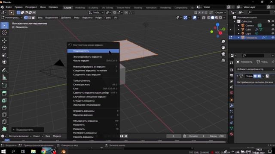Image resolution: width=275 pixels, height=154 pixels.
Task: Switch to the Sculpting workspace tab
Action: coord(93,8)
